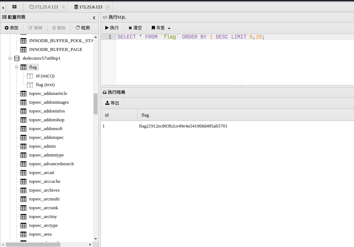Click the 添加 button

11,28
